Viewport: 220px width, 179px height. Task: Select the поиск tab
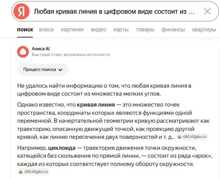click(x=25, y=30)
